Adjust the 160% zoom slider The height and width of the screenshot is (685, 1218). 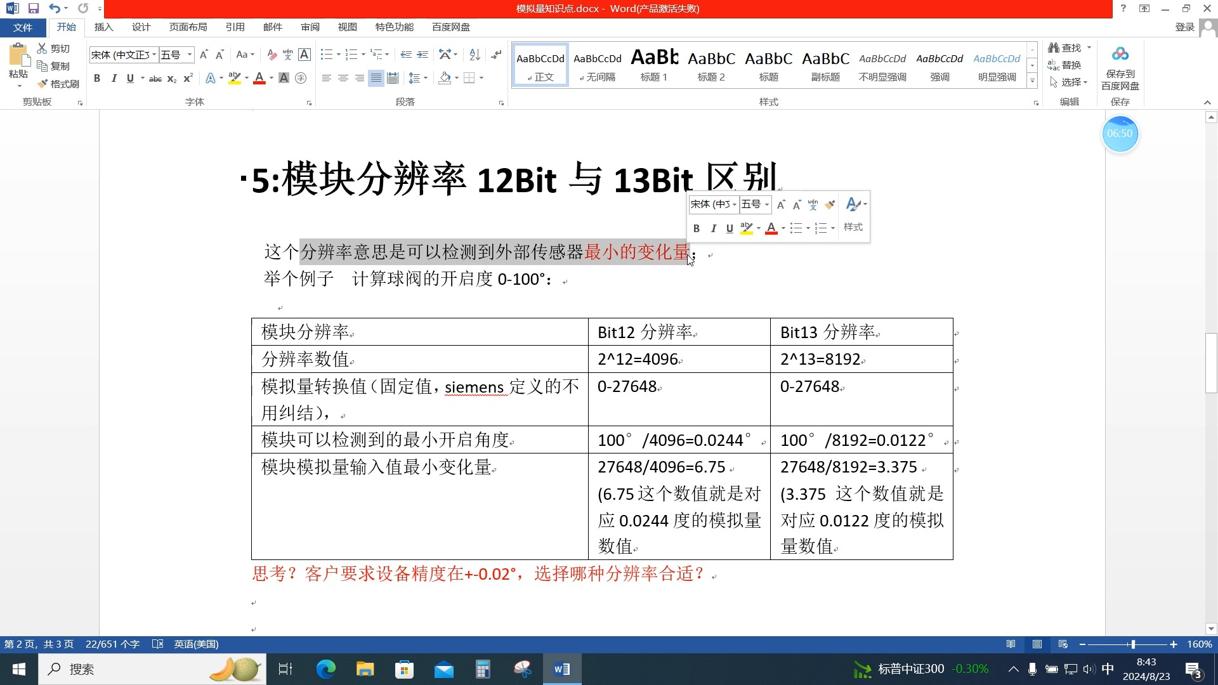click(x=1132, y=644)
